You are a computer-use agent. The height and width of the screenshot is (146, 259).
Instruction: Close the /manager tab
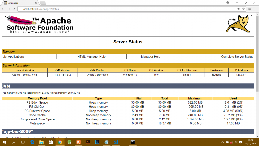coord(36,3)
